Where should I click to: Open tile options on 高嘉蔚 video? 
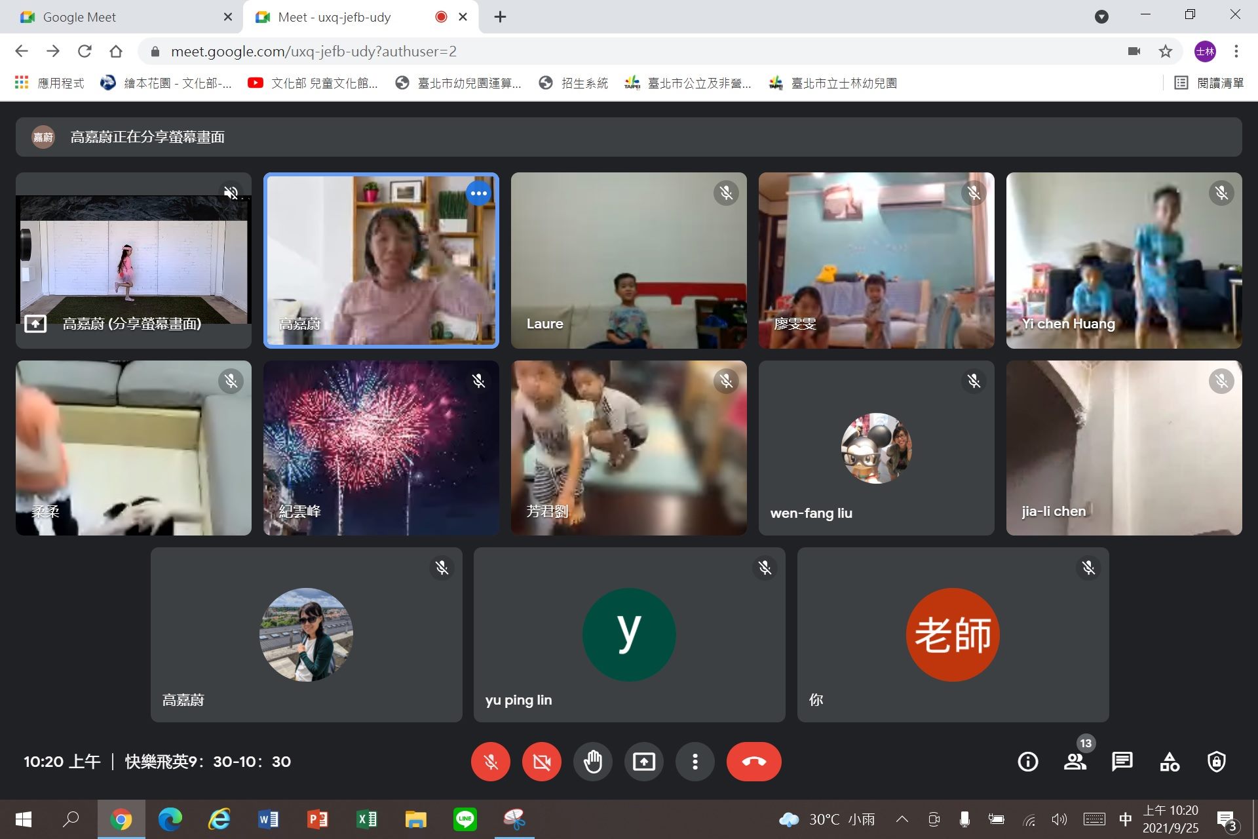tap(479, 193)
